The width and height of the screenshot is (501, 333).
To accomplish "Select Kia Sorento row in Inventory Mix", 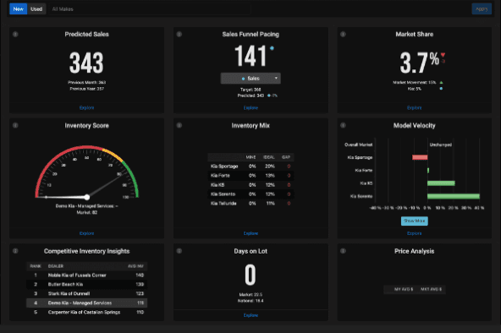I will coord(250,194).
